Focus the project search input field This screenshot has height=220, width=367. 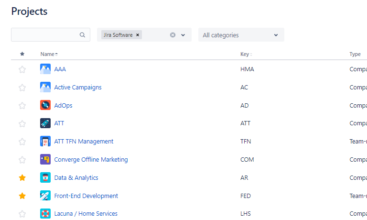pos(51,35)
